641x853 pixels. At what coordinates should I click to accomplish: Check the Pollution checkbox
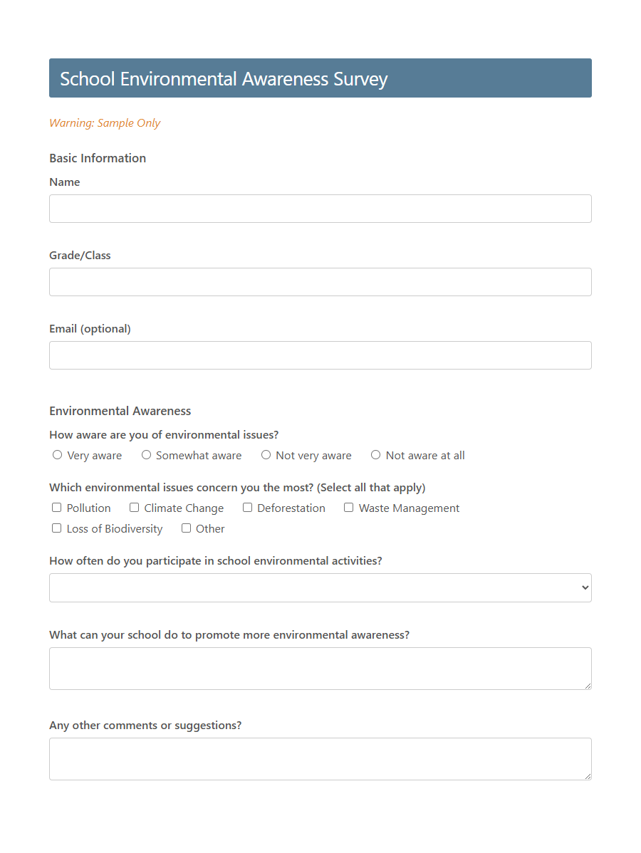56,507
